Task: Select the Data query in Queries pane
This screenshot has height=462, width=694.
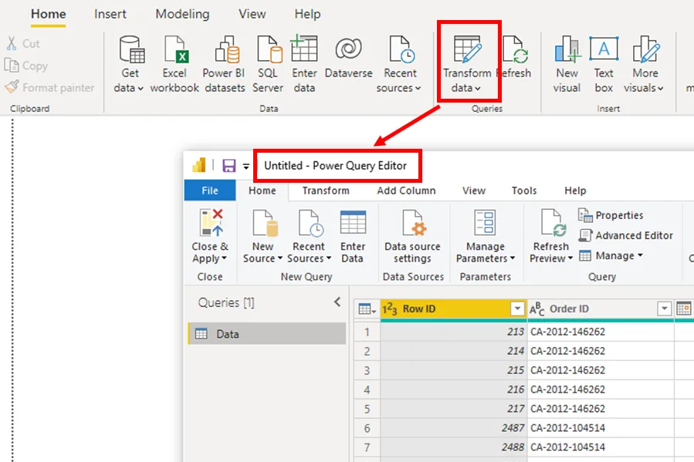Action: 267,334
